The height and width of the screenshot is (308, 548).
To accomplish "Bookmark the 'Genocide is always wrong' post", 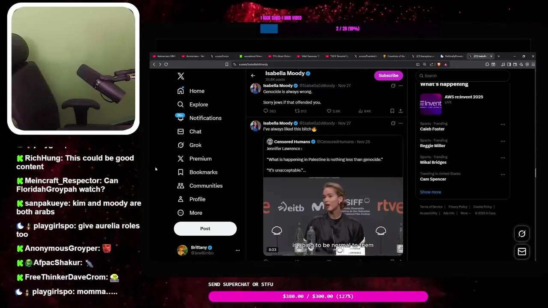I will (392, 111).
